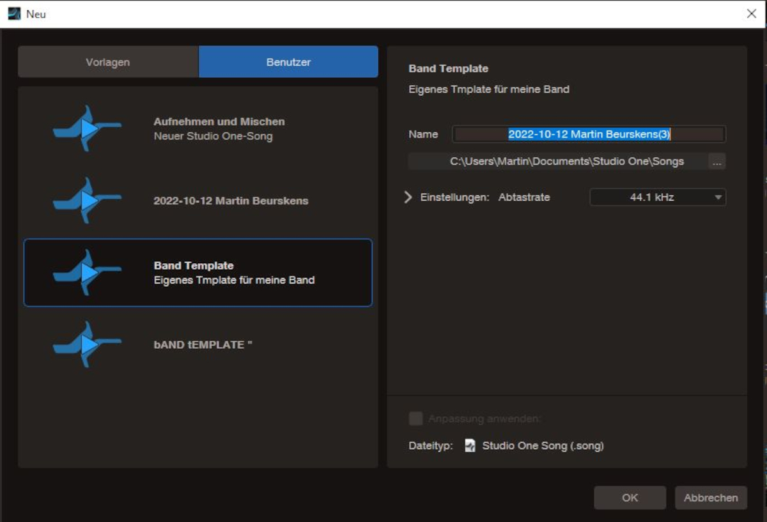The width and height of the screenshot is (767, 522).
Task: Click the bAND tEMPLATE " template icon
Action: pos(87,344)
